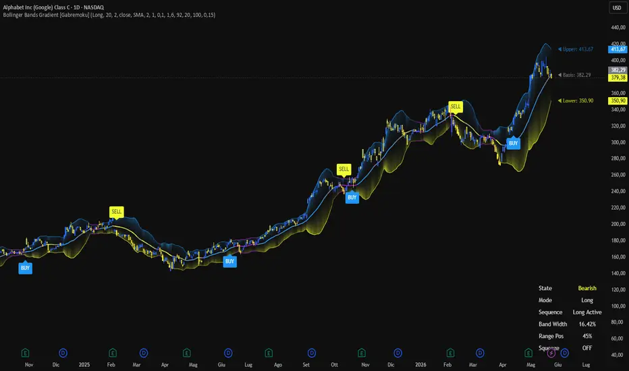Open the dividend marker near Giu 2025
The width and height of the screenshot is (629, 371).
click(x=228, y=353)
